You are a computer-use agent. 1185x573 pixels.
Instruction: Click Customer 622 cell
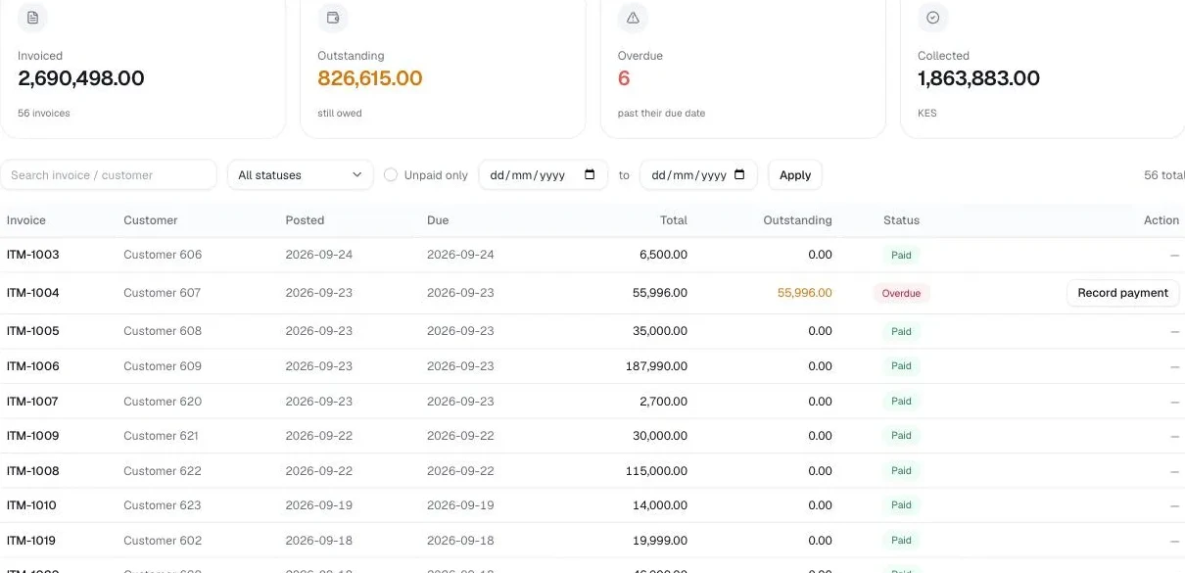click(163, 471)
